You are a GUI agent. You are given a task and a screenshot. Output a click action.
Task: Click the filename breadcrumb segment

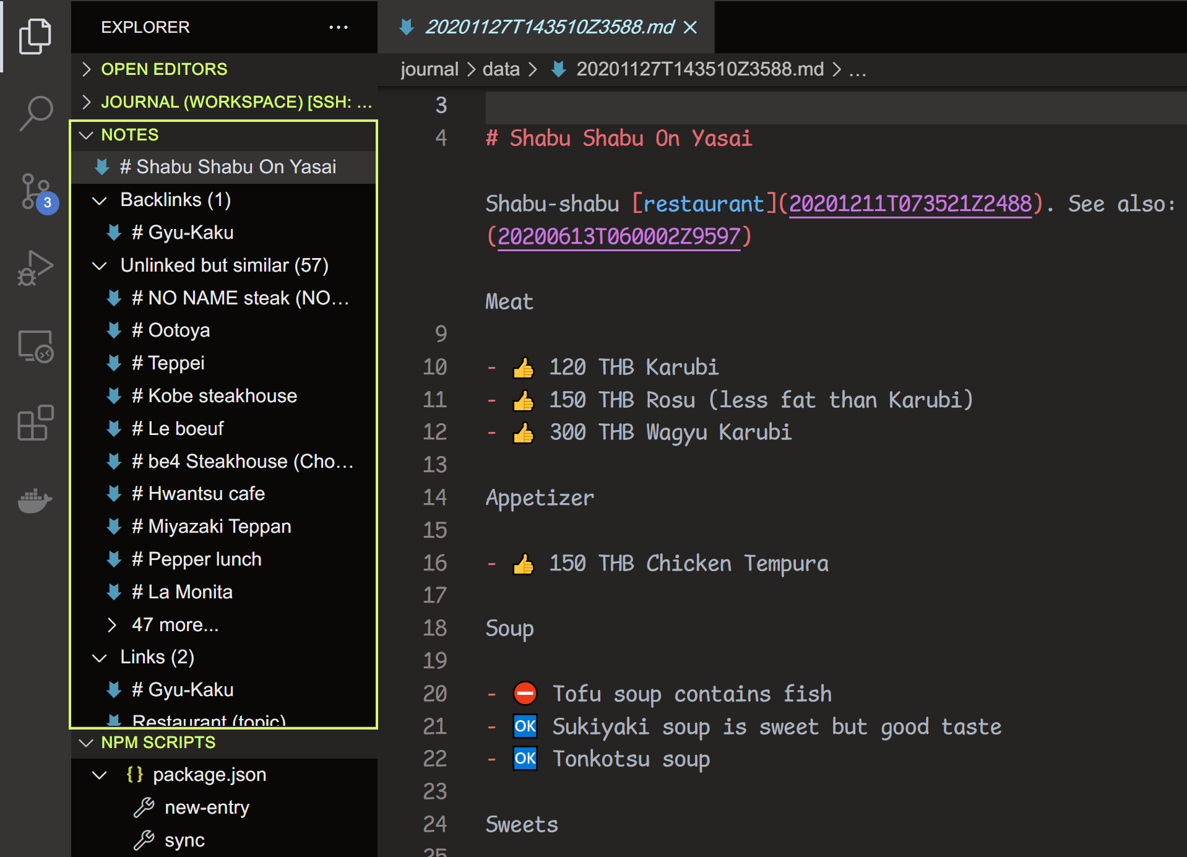click(700, 69)
